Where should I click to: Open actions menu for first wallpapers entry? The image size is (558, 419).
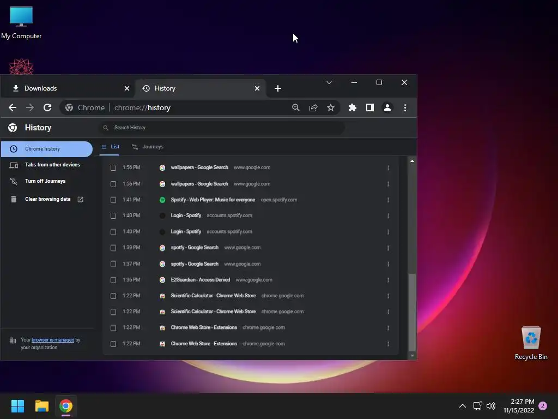pyautogui.click(x=388, y=167)
